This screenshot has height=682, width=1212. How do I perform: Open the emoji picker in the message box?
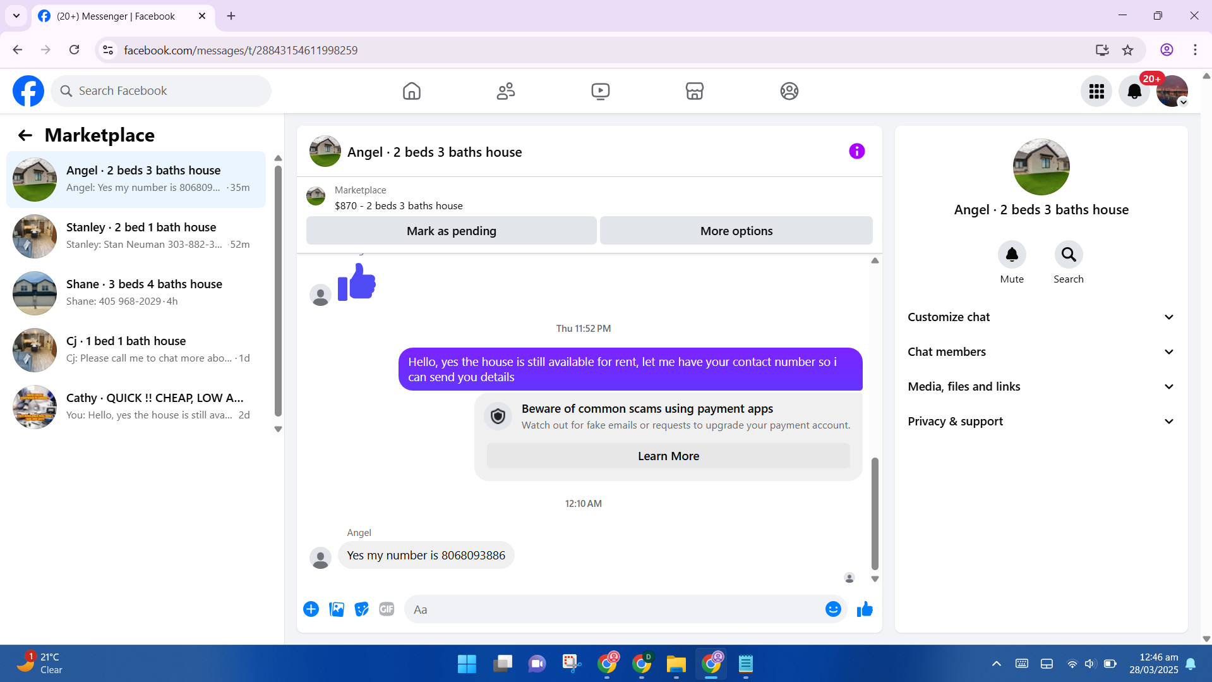click(x=833, y=609)
